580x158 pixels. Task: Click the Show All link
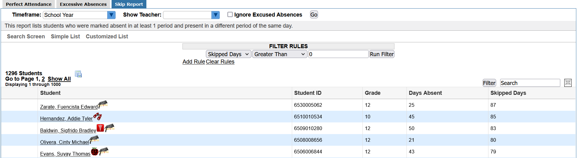pos(59,79)
